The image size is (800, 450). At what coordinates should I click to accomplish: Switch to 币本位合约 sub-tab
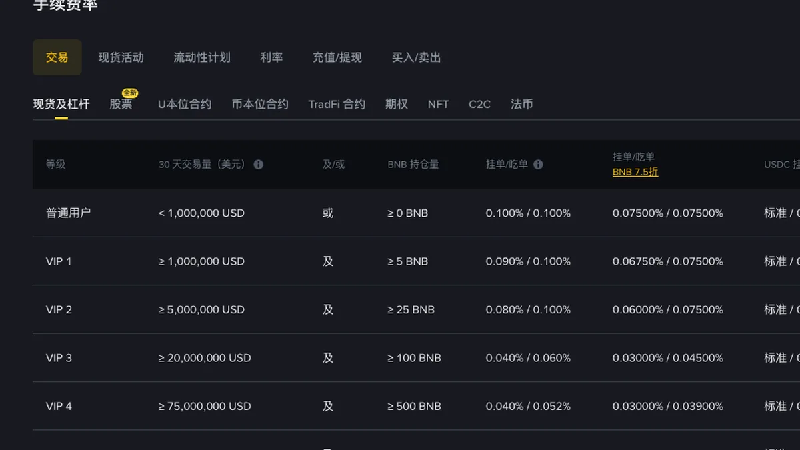click(260, 104)
